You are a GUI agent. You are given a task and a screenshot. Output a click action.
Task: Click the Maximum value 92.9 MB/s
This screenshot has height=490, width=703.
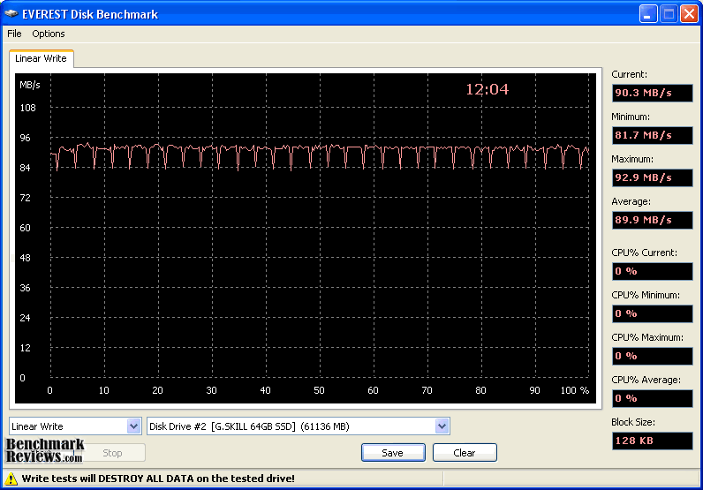(x=652, y=177)
